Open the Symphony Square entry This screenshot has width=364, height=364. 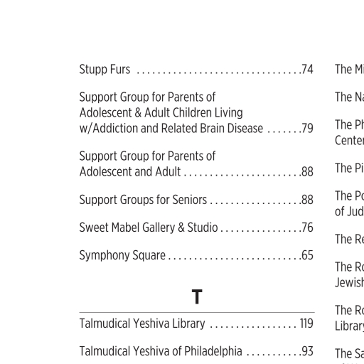(x=122, y=255)
